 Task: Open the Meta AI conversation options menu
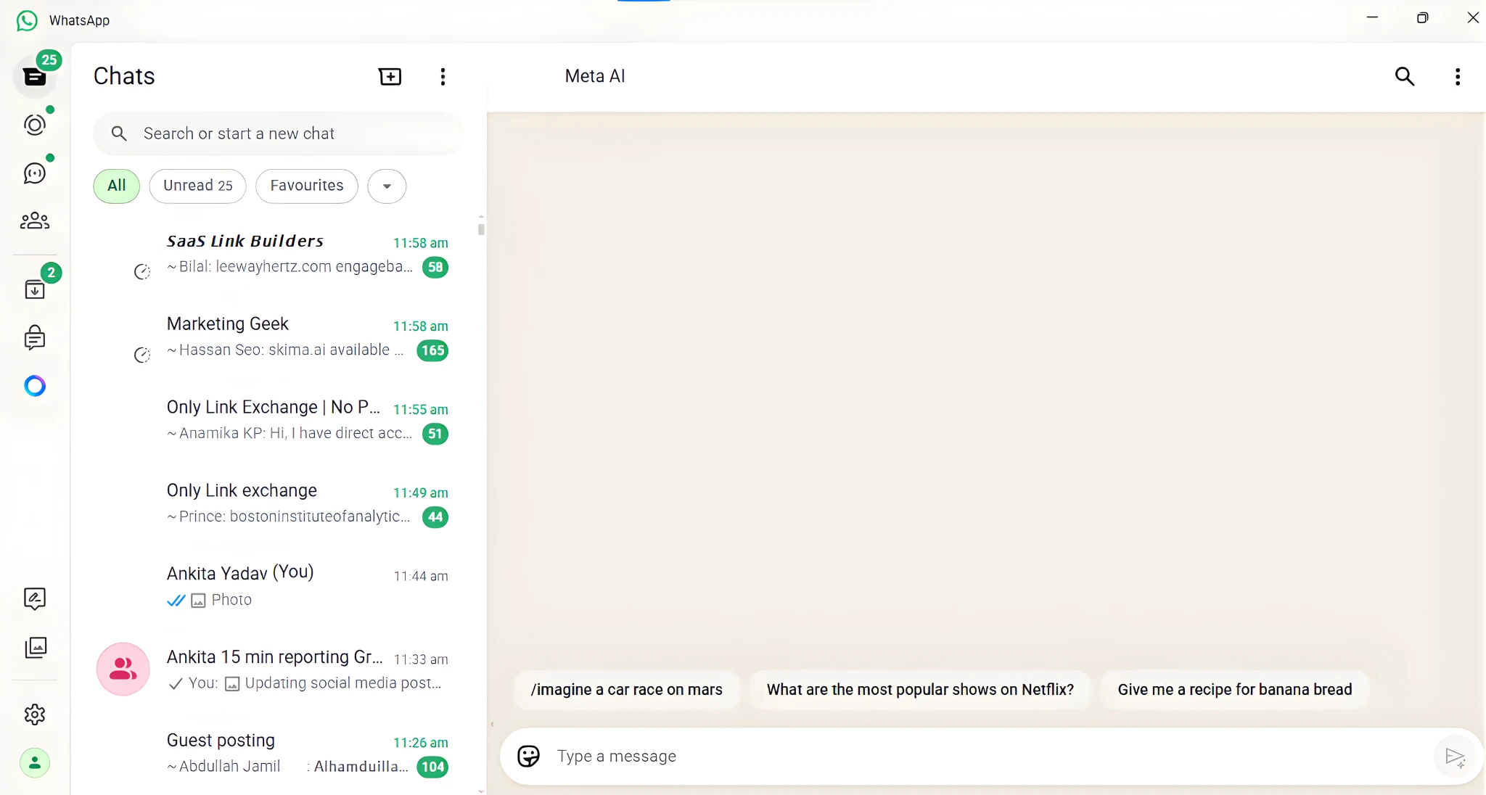pos(1456,76)
